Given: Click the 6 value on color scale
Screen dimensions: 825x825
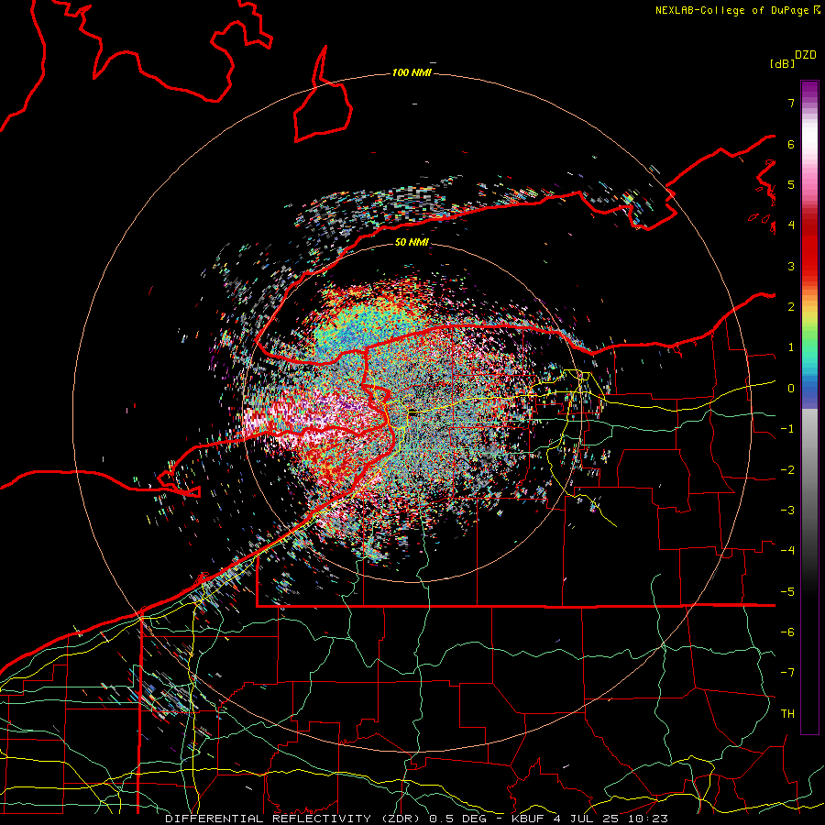Looking at the screenshot, I should click(x=791, y=144).
